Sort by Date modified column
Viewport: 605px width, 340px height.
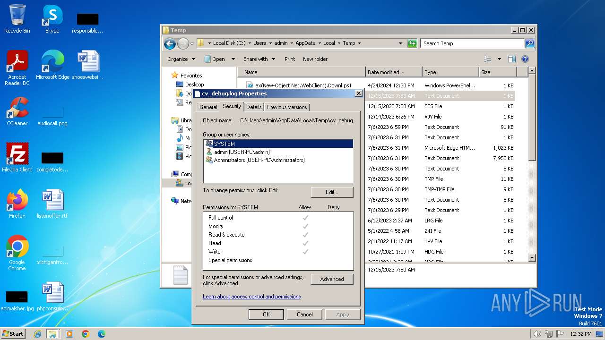394,72
